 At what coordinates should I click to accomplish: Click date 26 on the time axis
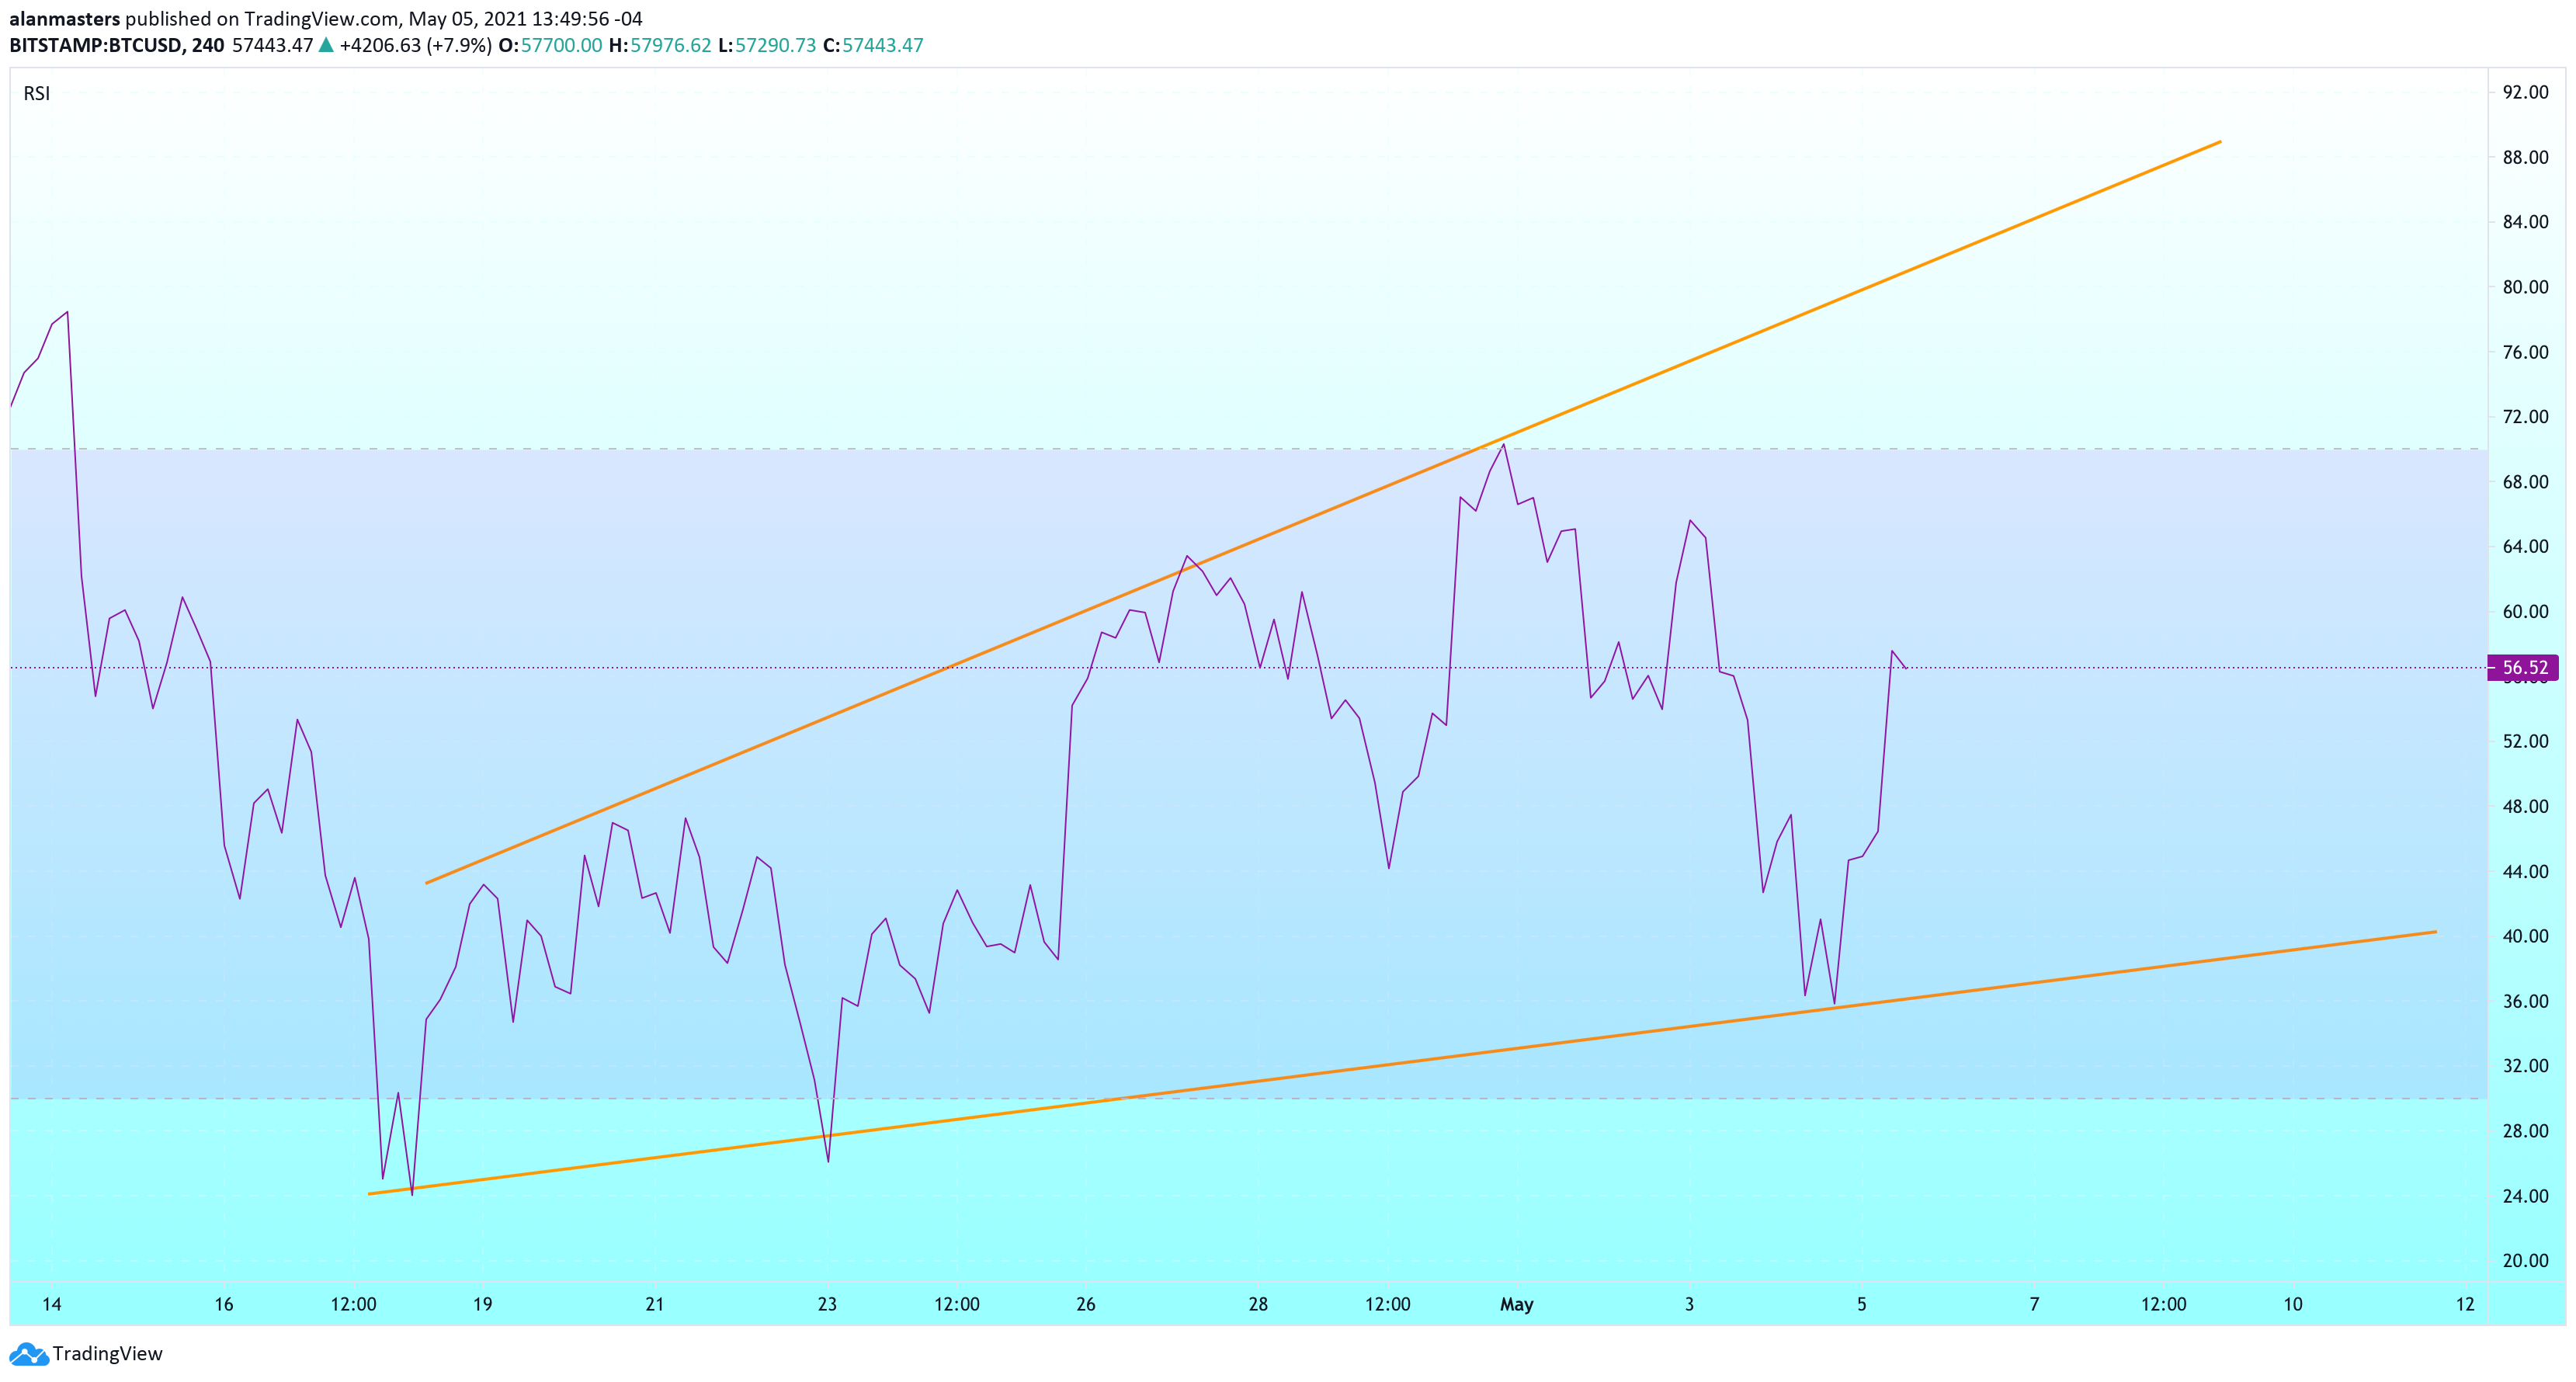click(x=1086, y=1305)
